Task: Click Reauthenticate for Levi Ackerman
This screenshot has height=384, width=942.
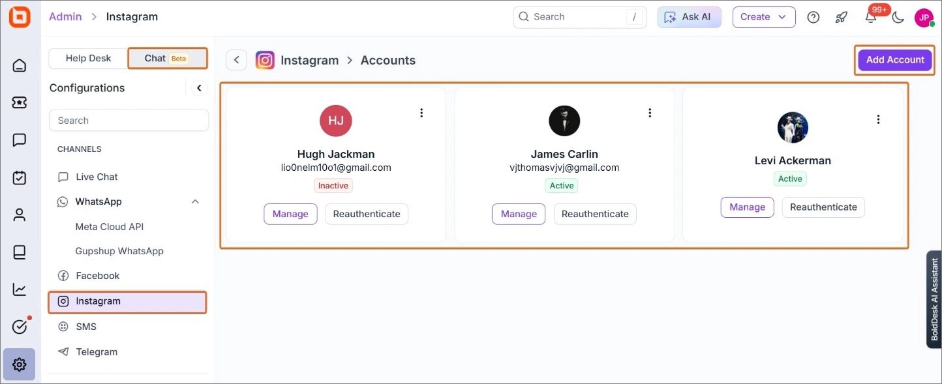Action: click(x=823, y=207)
